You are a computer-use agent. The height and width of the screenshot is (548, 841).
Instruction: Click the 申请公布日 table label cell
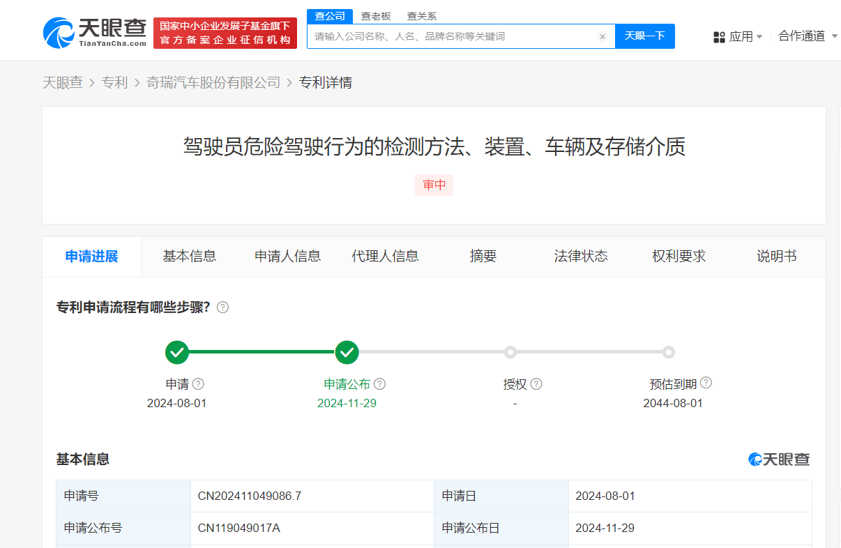501,528
